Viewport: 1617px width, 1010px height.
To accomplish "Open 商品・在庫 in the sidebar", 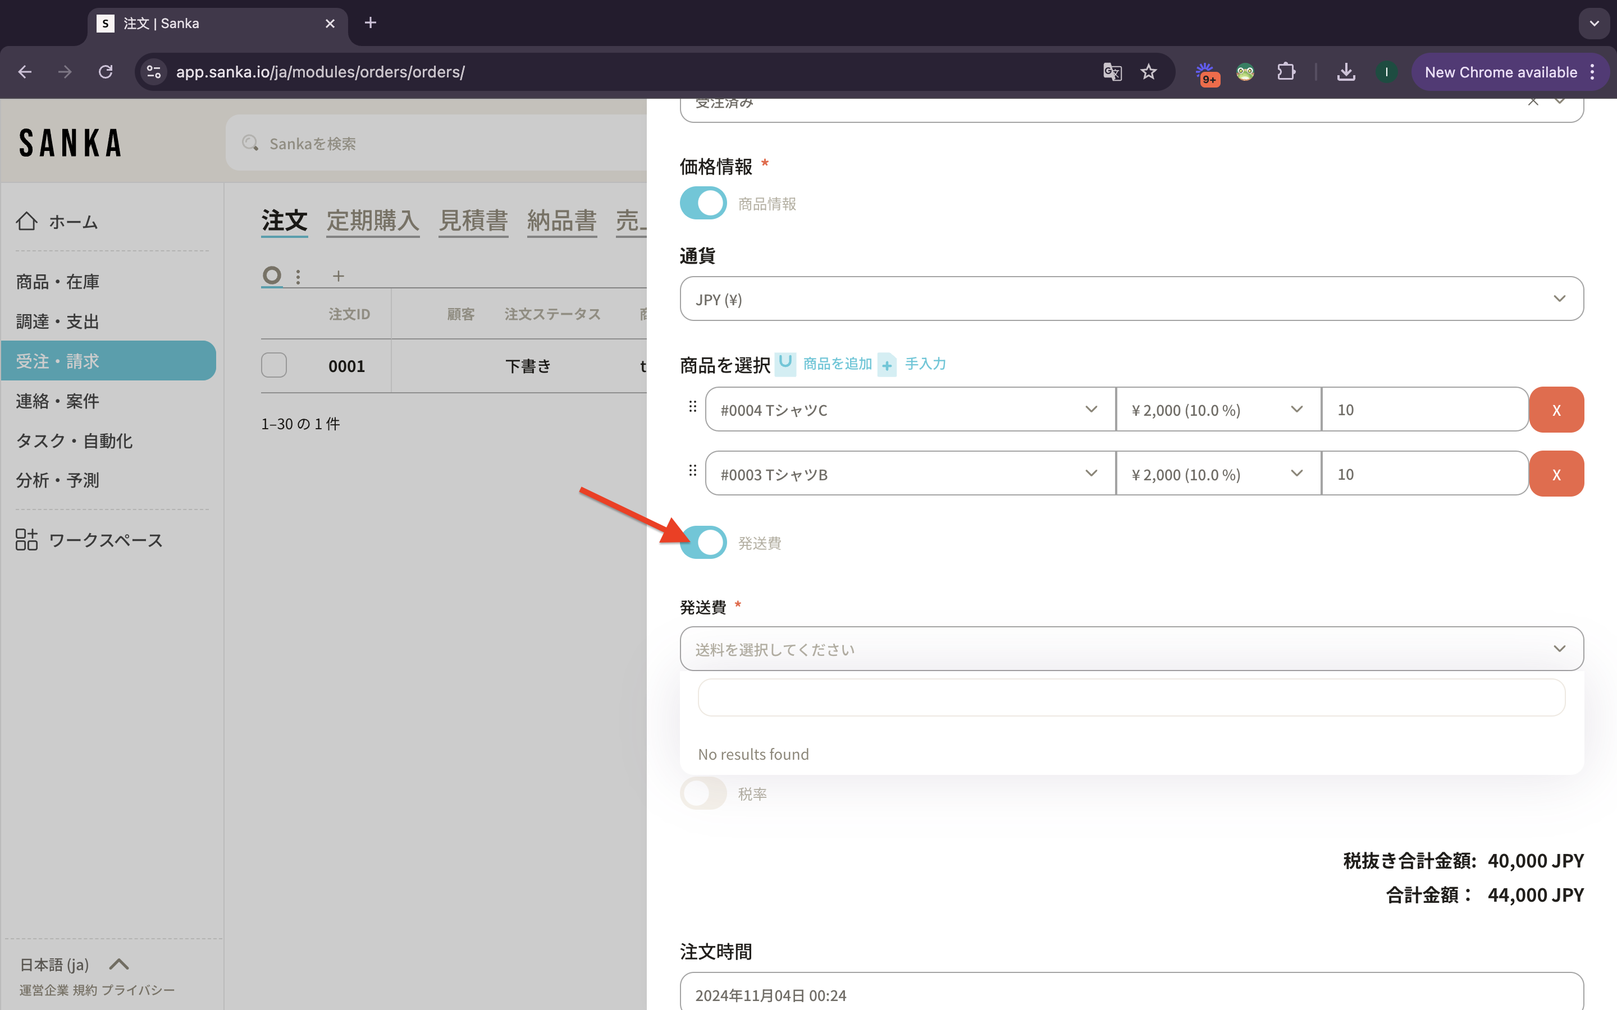I will click(x=57, y=282).
